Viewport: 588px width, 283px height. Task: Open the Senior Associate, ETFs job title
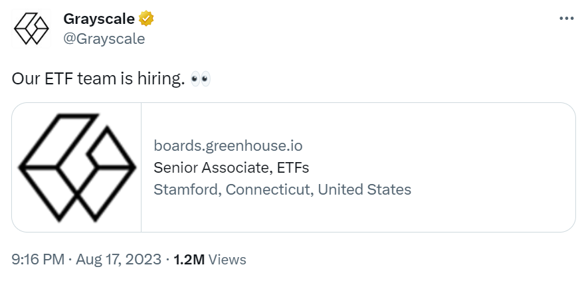[231, 167]
